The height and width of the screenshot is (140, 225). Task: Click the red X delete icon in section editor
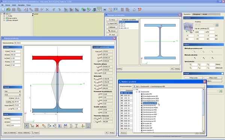click(x=37, y=126)
